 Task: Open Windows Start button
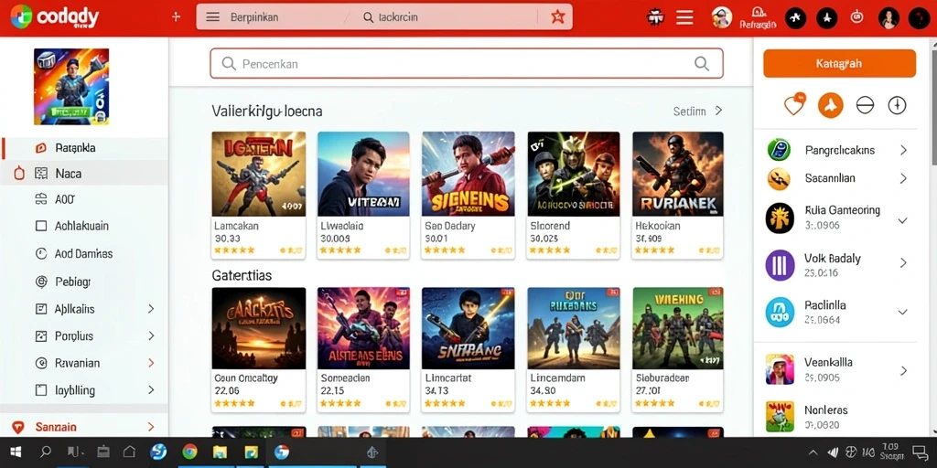point(16,452)
